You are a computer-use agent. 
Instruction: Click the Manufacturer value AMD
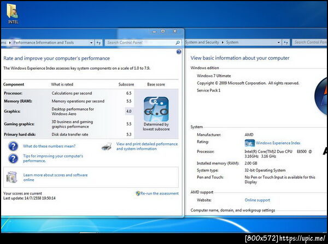click(x=249, y=135)
